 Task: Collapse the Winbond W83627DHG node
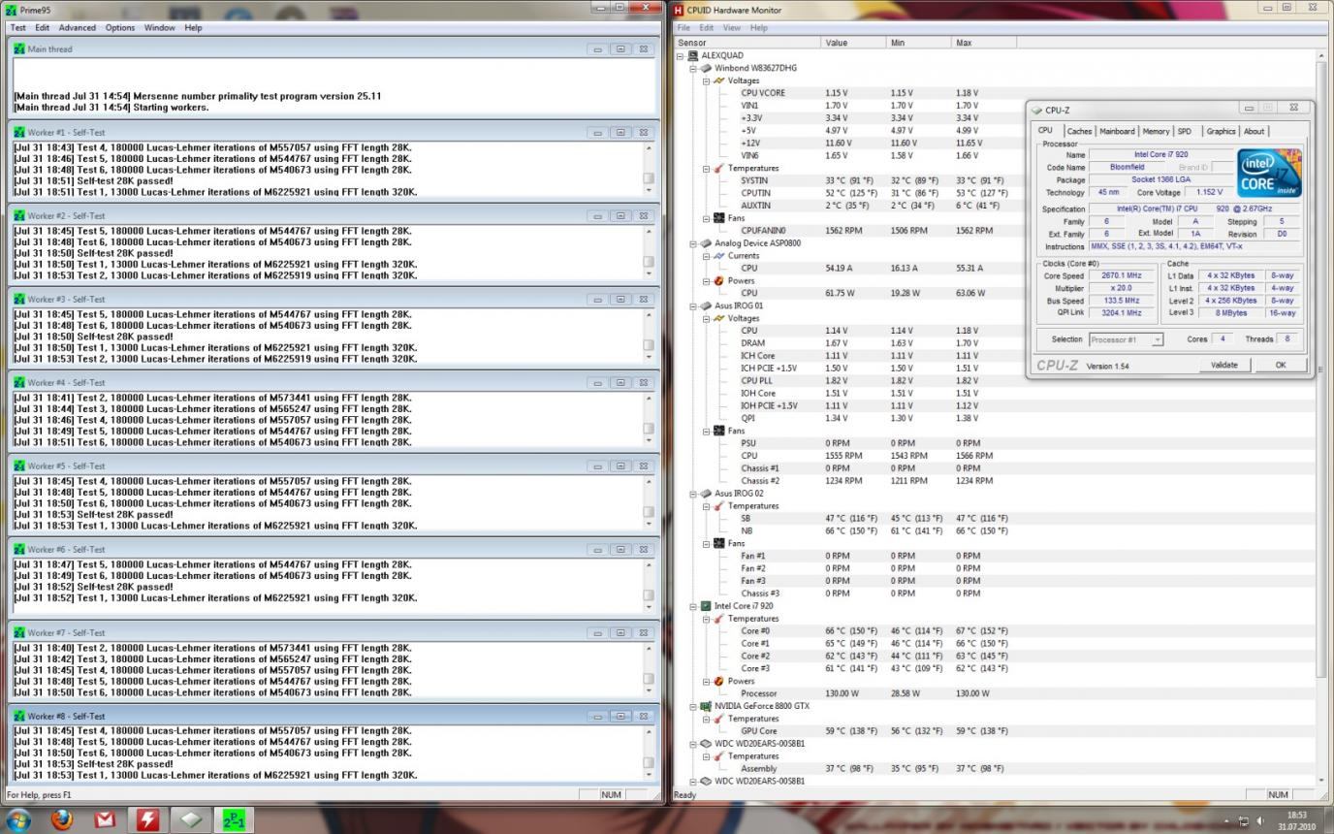pos(693,69)
